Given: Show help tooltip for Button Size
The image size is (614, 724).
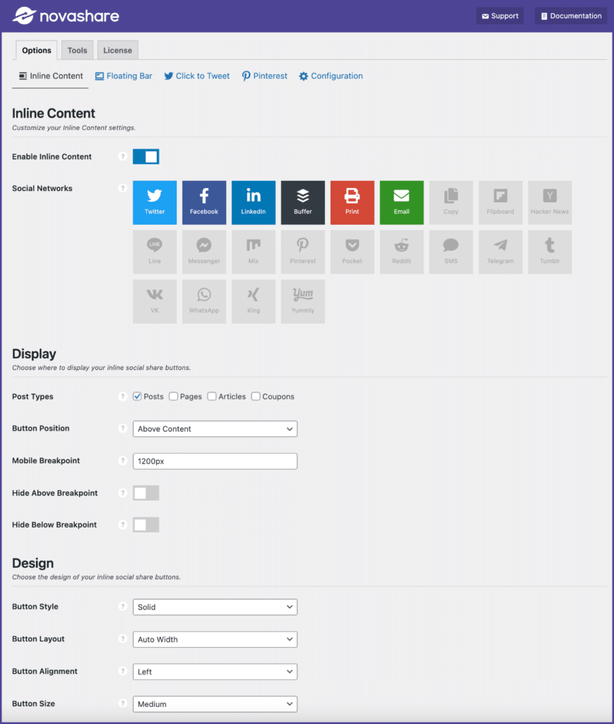Looking at the screenshot, I should (x=122, y=703).
